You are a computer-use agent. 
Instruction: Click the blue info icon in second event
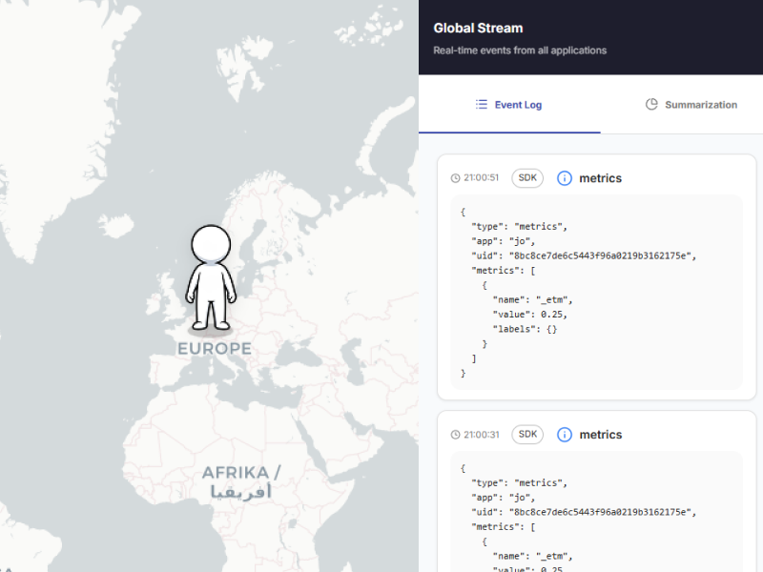point(565,435)
